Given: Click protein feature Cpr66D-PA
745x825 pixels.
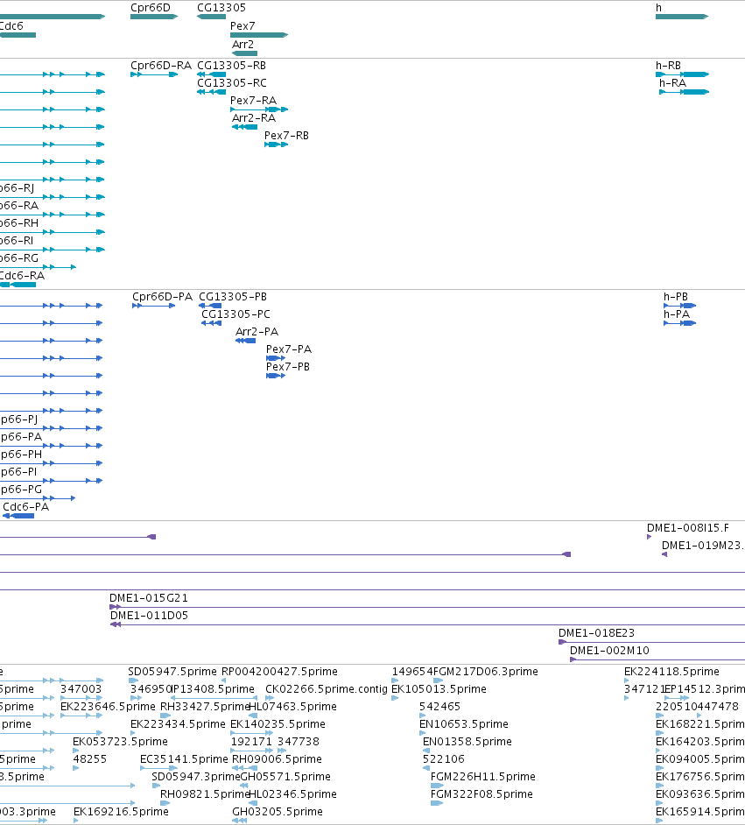Looking at the screenshot, I should pyautogui.click(x=153, y=306).
